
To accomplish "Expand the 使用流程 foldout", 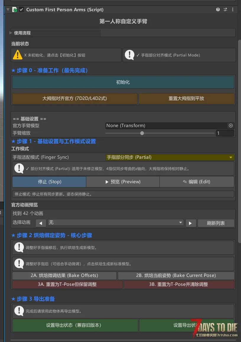I will pos(11,33).
